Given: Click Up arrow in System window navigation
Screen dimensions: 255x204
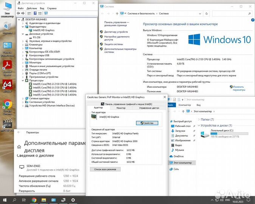Looking at the screenshot, I should 117,14.
